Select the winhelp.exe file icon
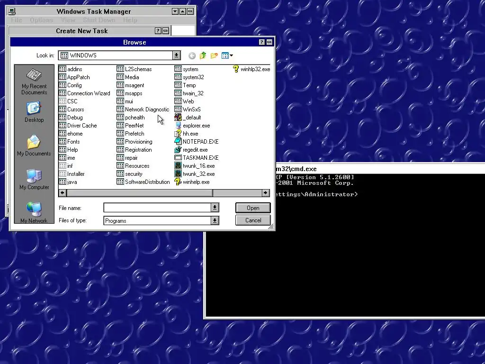The width and height of the screenshot is (485, 364). point(178,182)
